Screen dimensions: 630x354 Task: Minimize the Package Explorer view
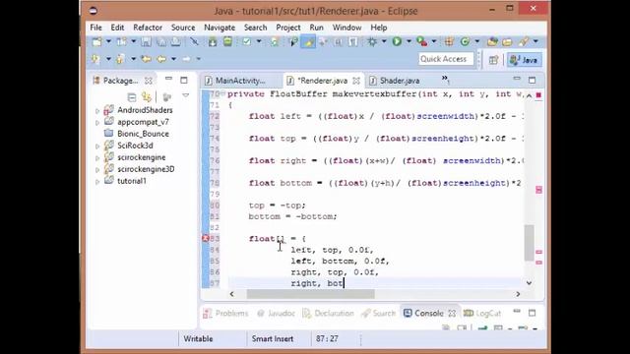[168, 79]
